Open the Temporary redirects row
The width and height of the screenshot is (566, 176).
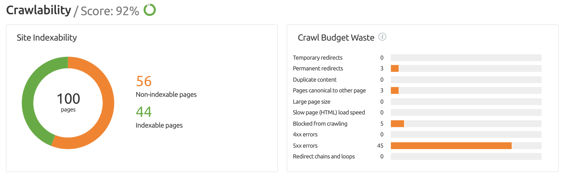tap(417, 58)
